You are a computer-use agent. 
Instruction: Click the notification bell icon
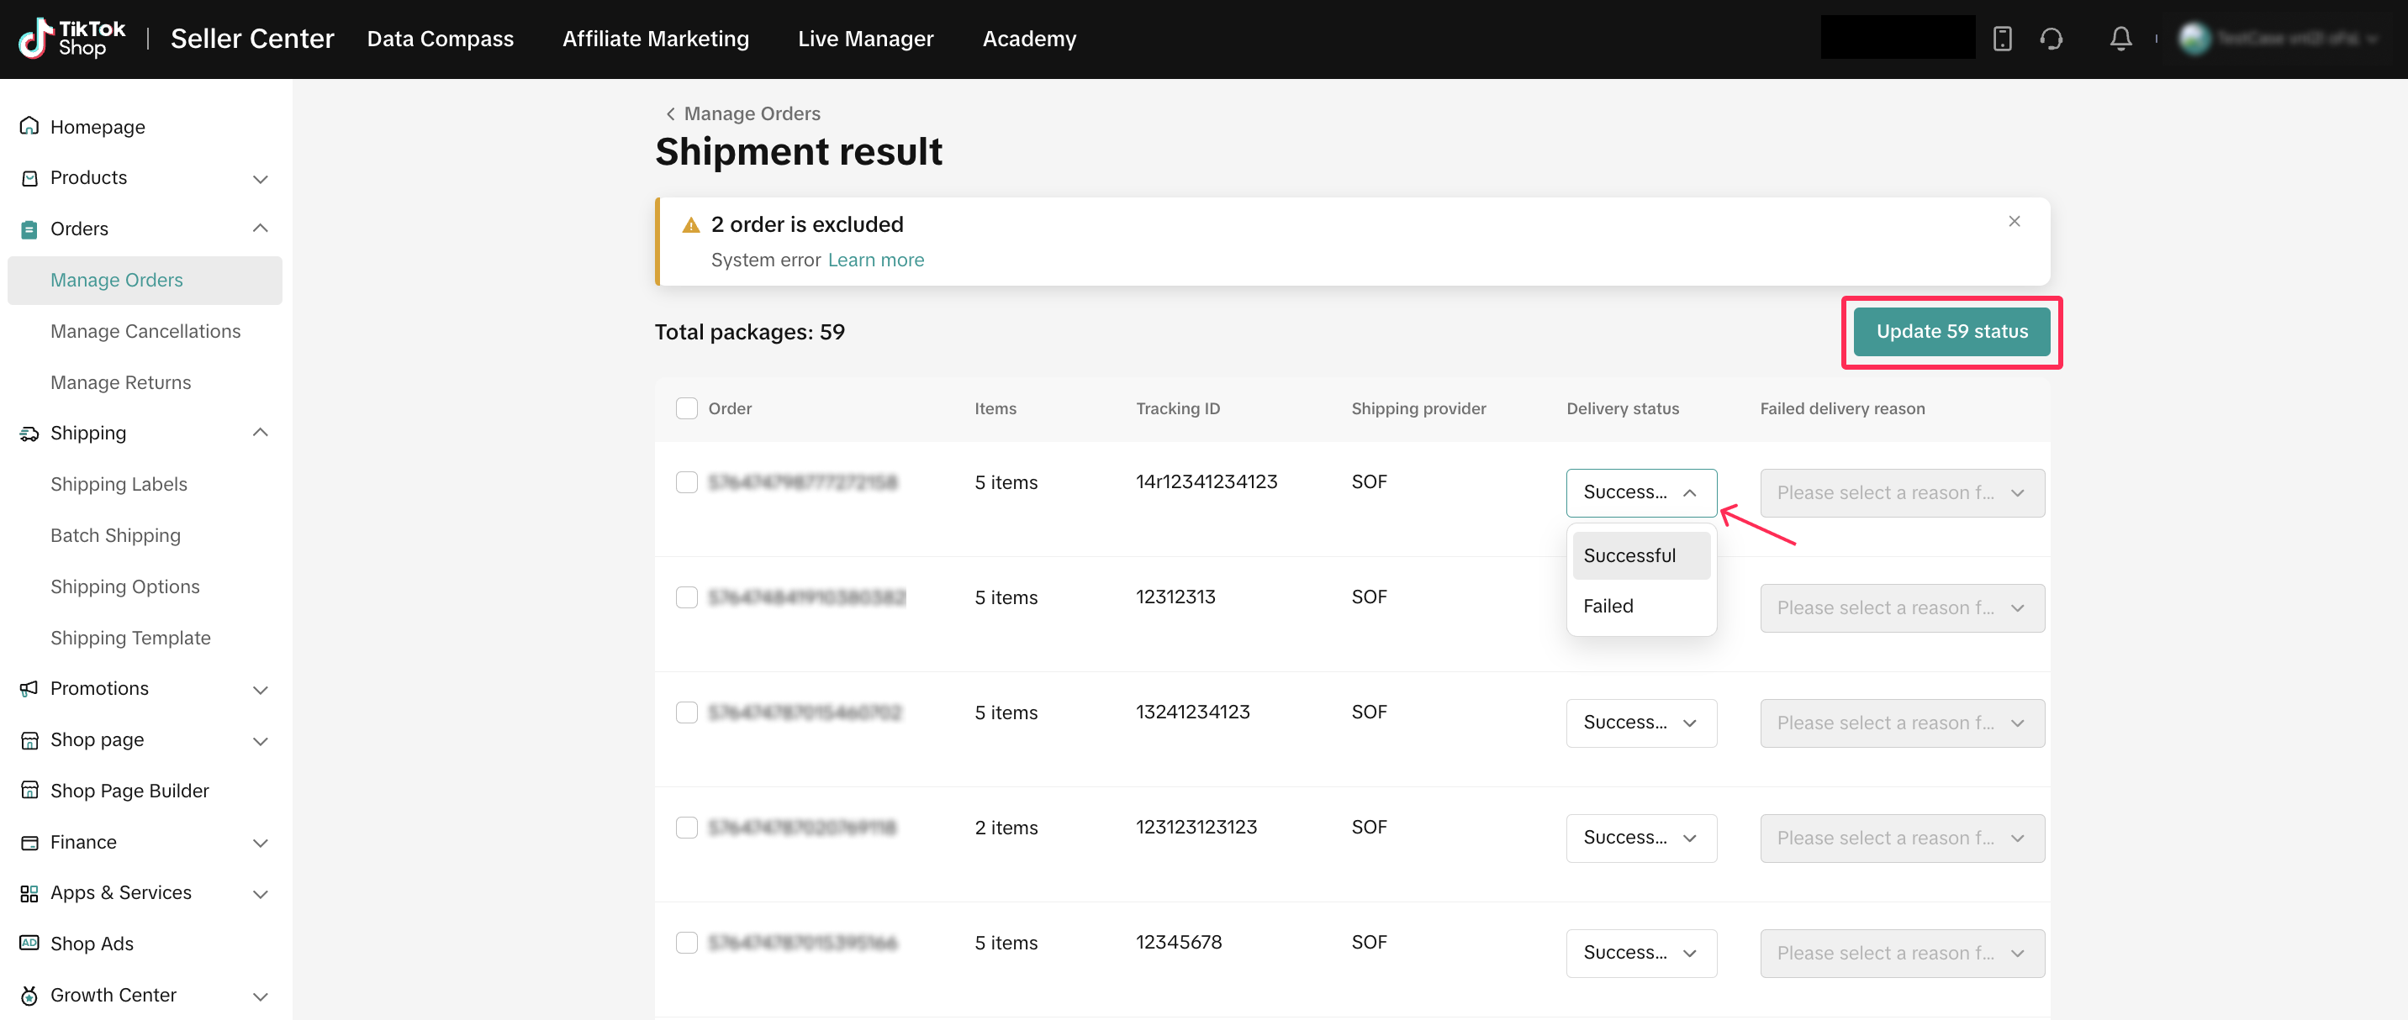[2120, 39]
